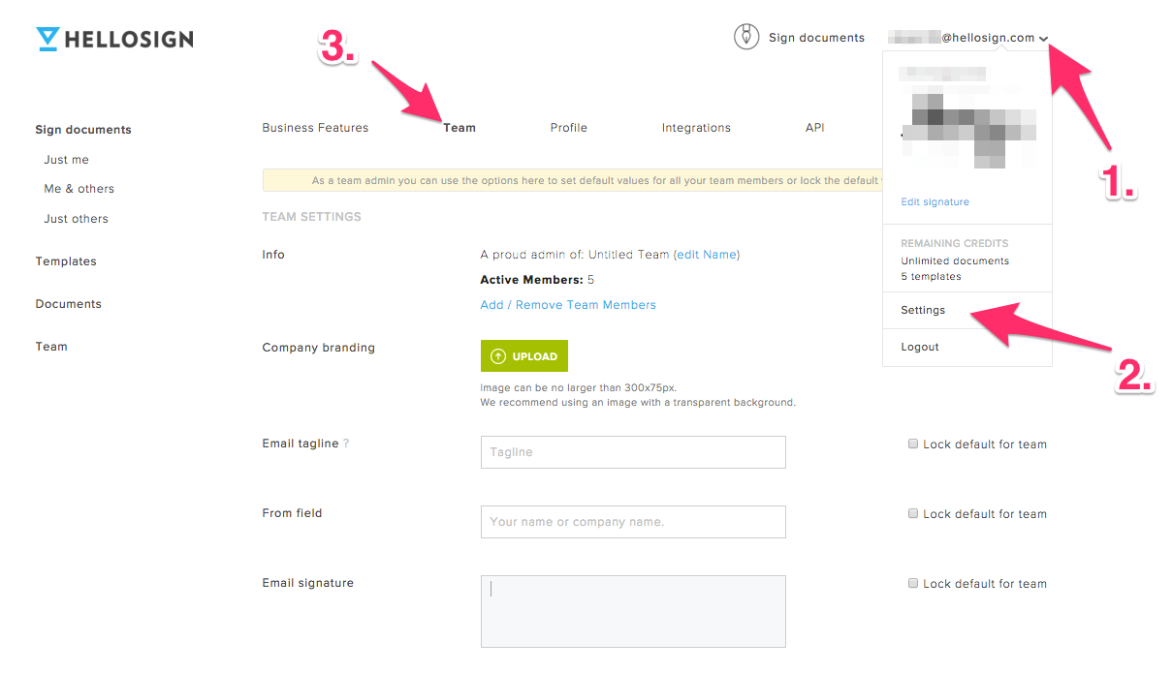
Task: Open the Team settings tab
Action: [x=460, y=128]
